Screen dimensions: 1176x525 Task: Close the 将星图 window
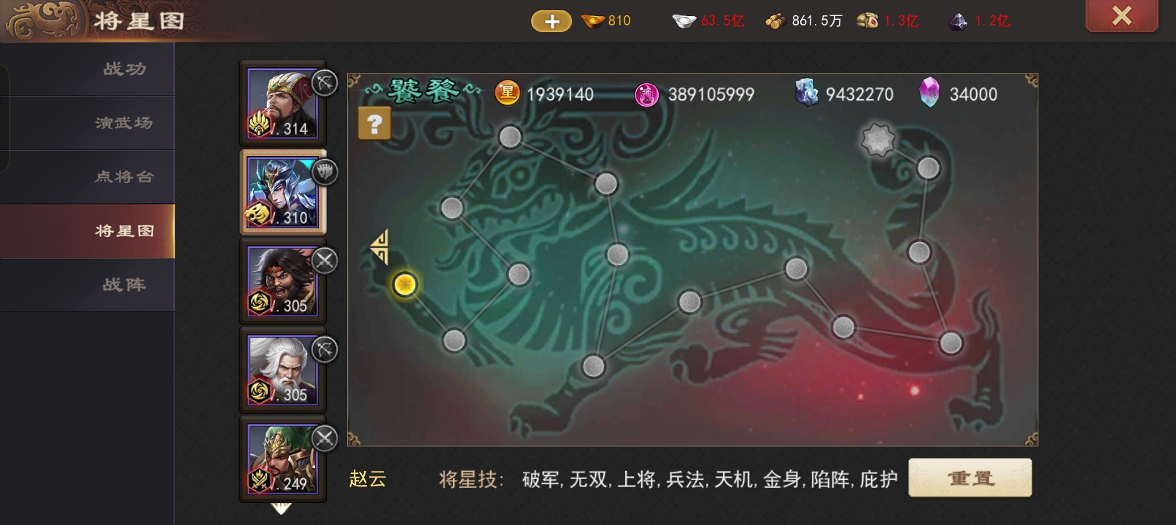pyautogui.click(x=1121, y=15)
